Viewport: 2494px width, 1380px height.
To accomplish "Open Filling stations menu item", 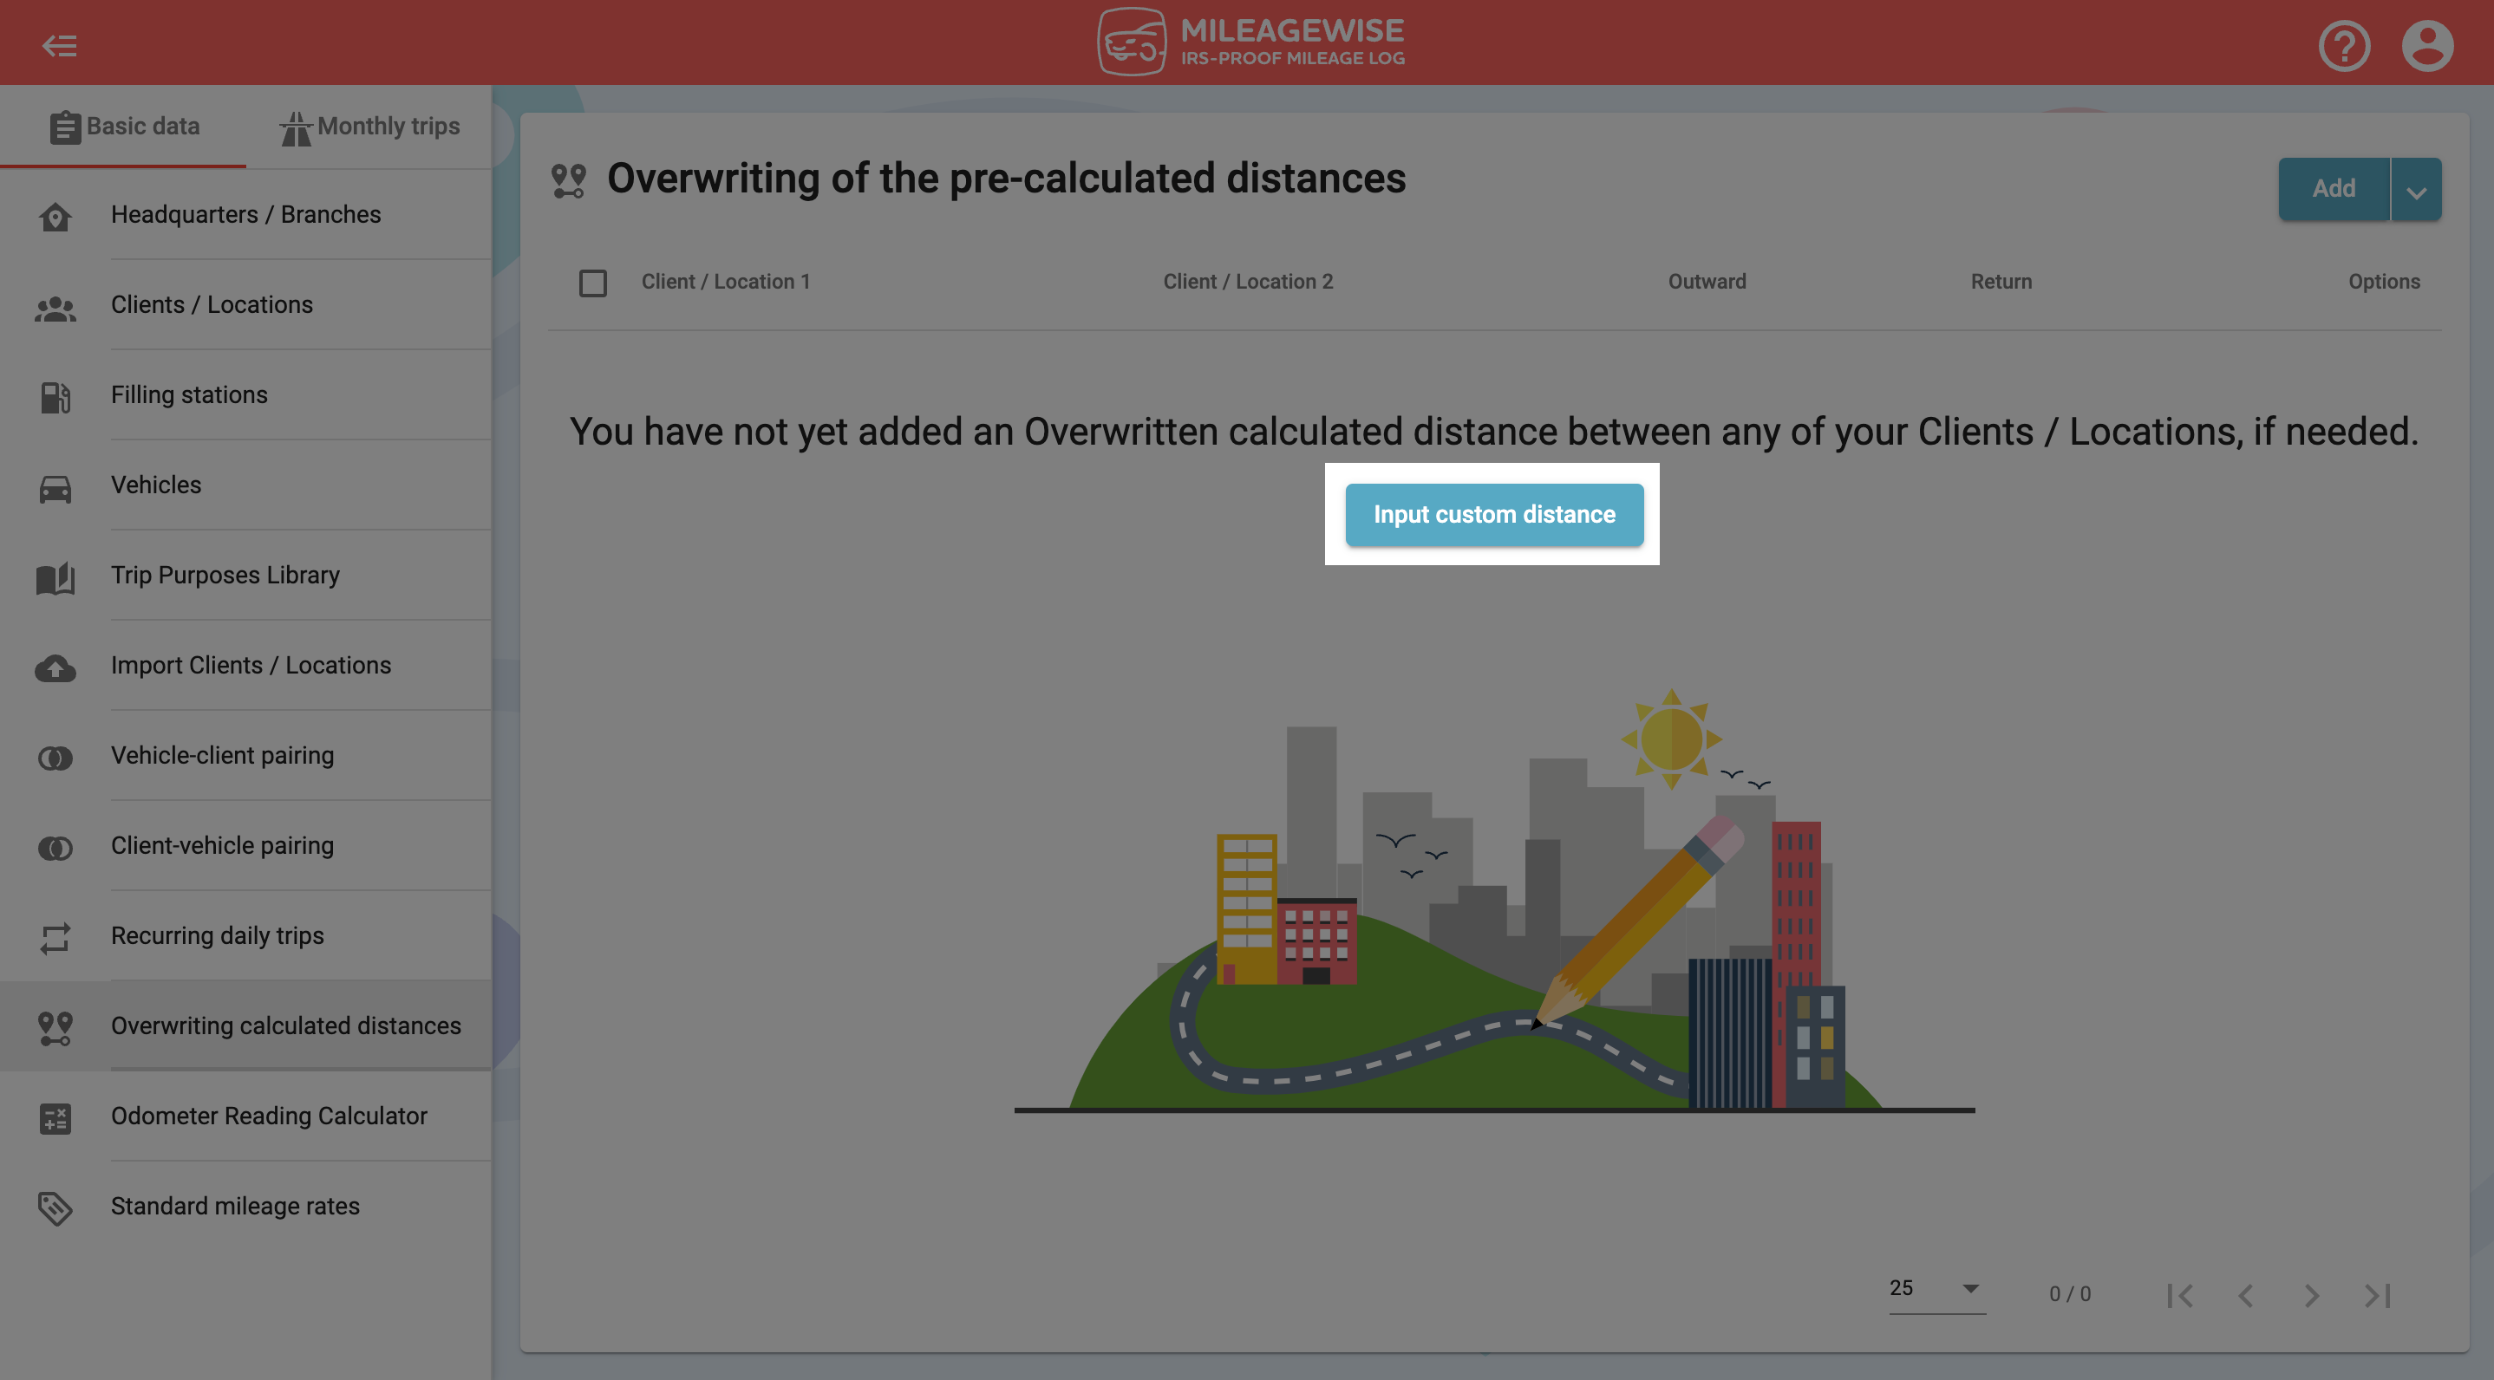I will (246, 394).
